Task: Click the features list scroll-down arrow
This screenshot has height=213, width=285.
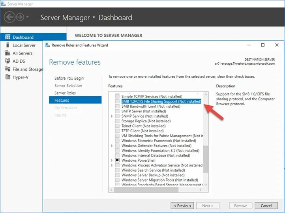Action: pos(206,185)
